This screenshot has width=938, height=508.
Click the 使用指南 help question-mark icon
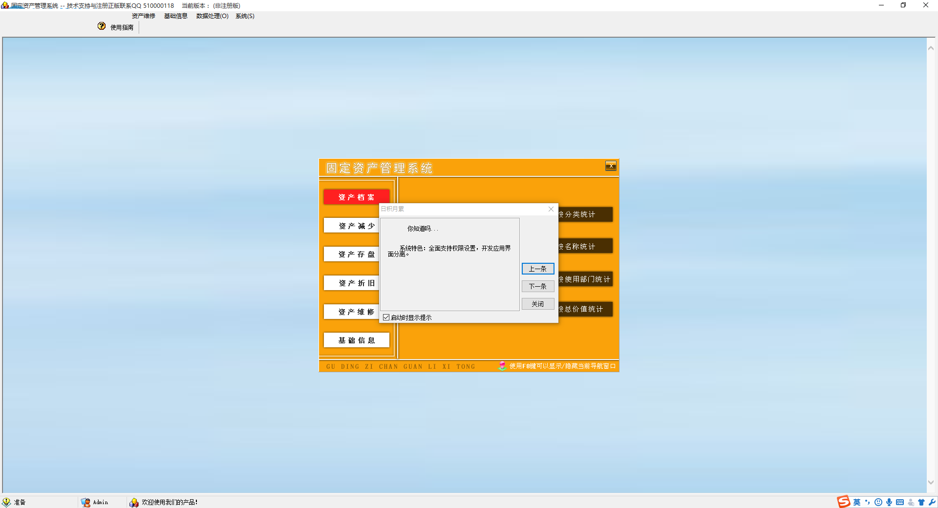[x=102, y=26]
